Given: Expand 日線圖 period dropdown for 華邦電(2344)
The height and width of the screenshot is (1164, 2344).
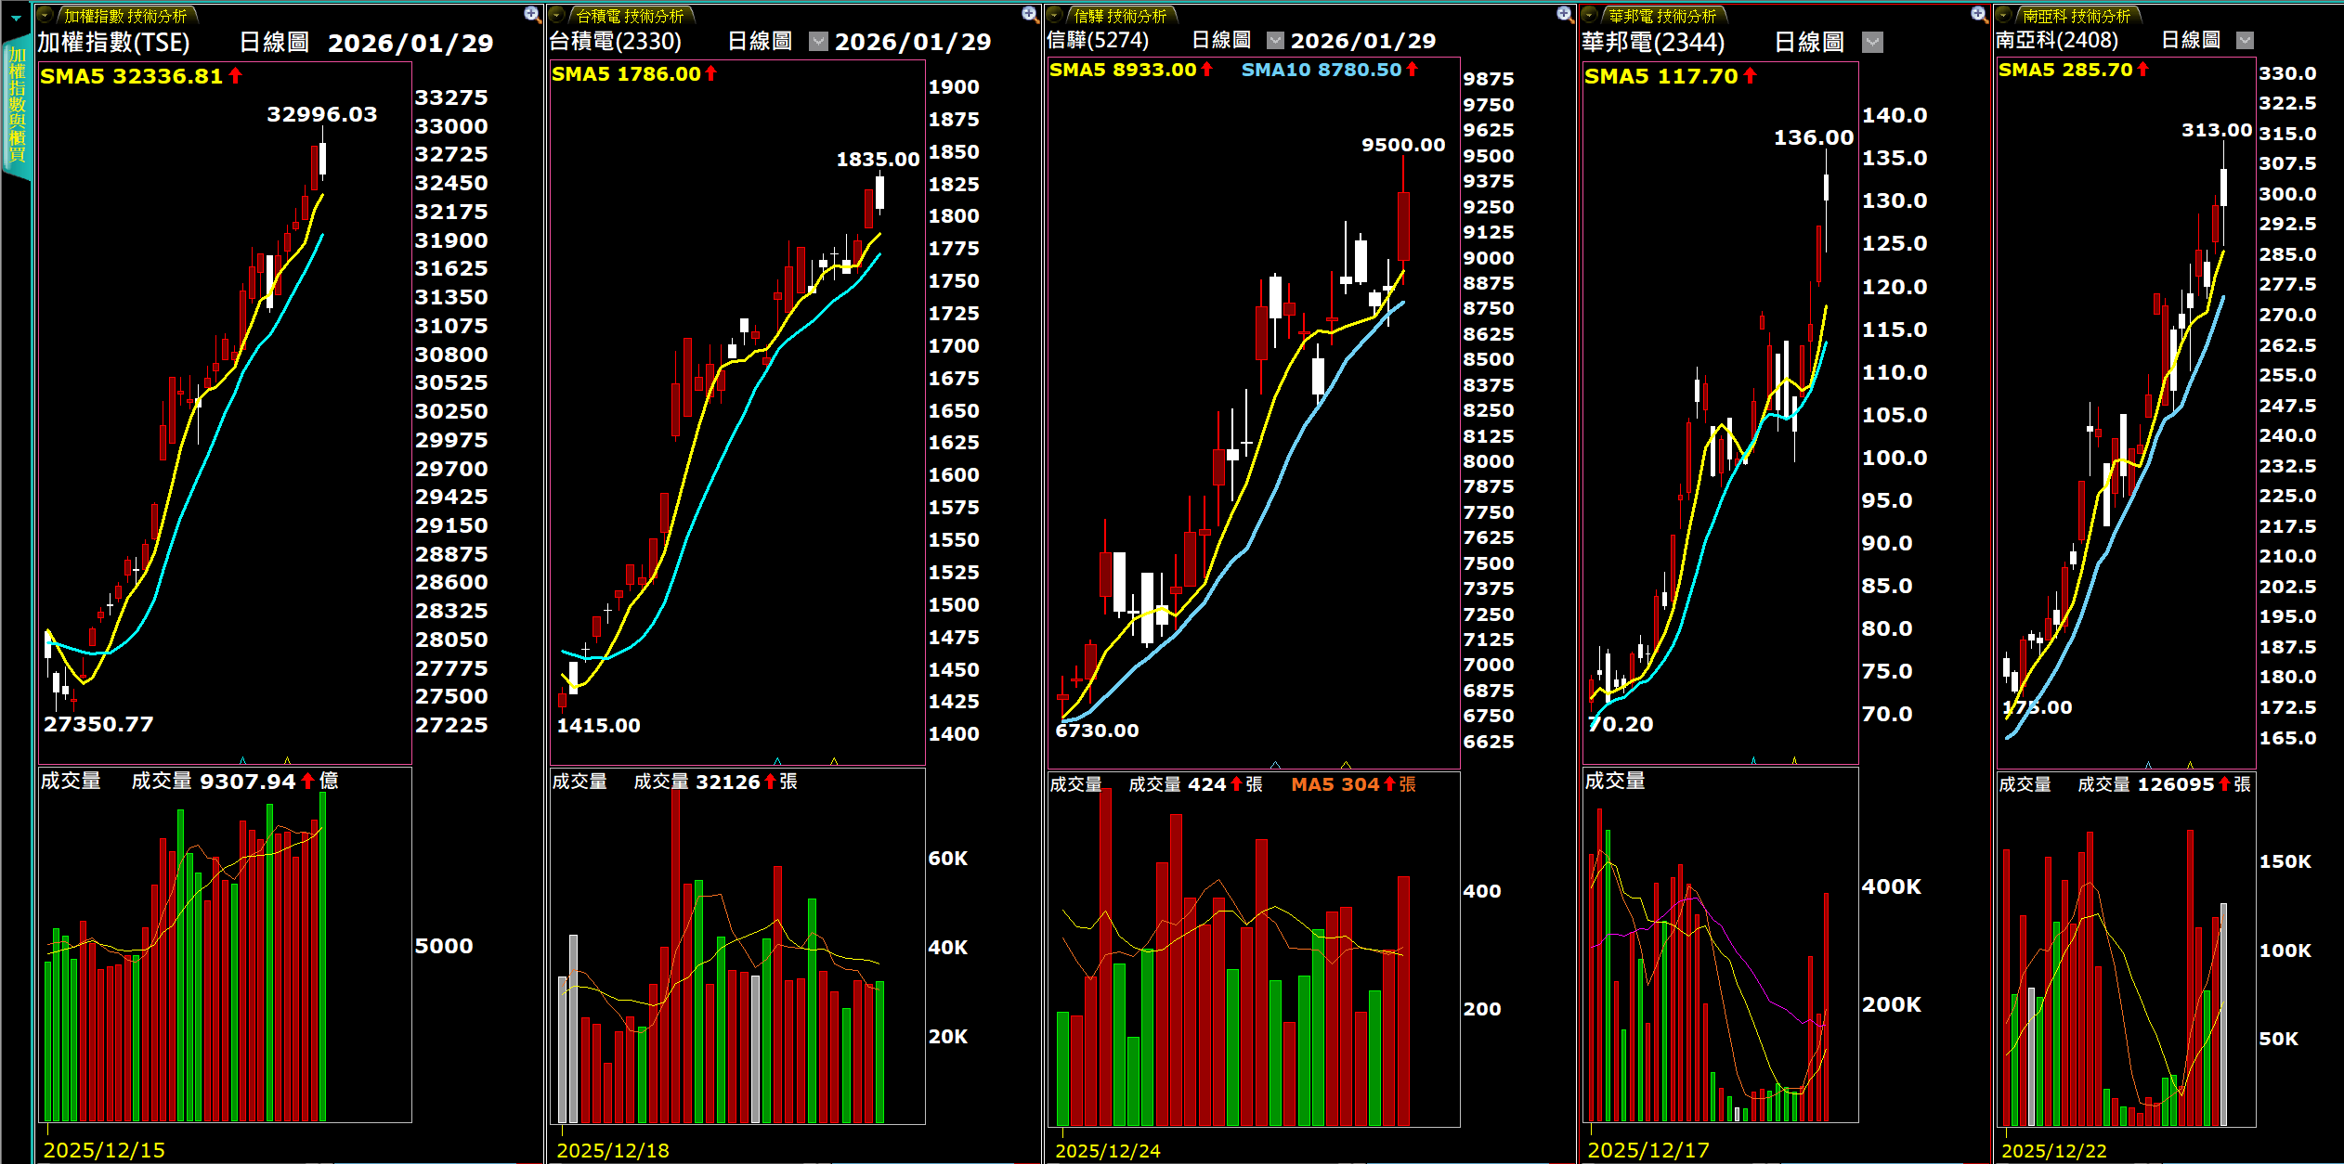Looking at the screenshot, I should [x=1872, y=43].
